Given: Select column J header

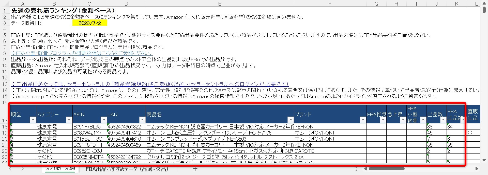Looking at the screenshot, I should pos(436,4).
